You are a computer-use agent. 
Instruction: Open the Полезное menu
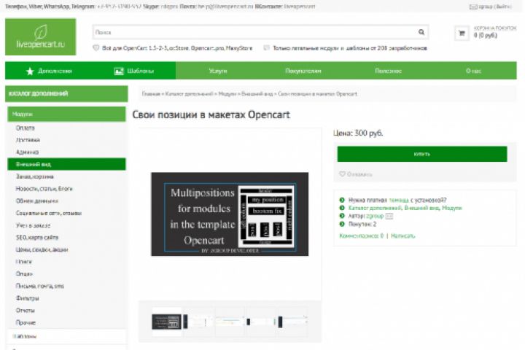click(388, 71)
